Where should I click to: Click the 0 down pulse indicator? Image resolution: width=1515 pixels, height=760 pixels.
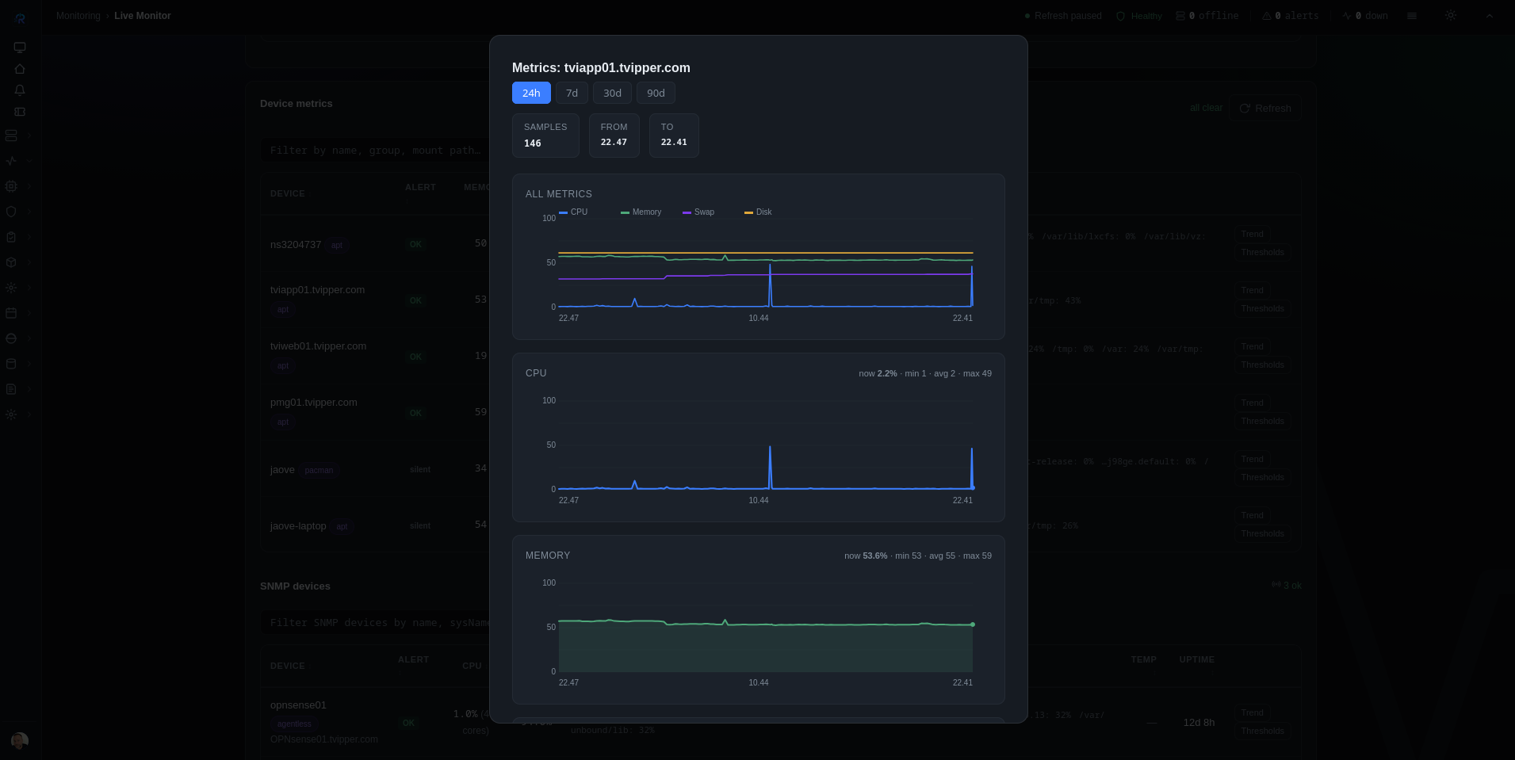tap(1365, 16)
